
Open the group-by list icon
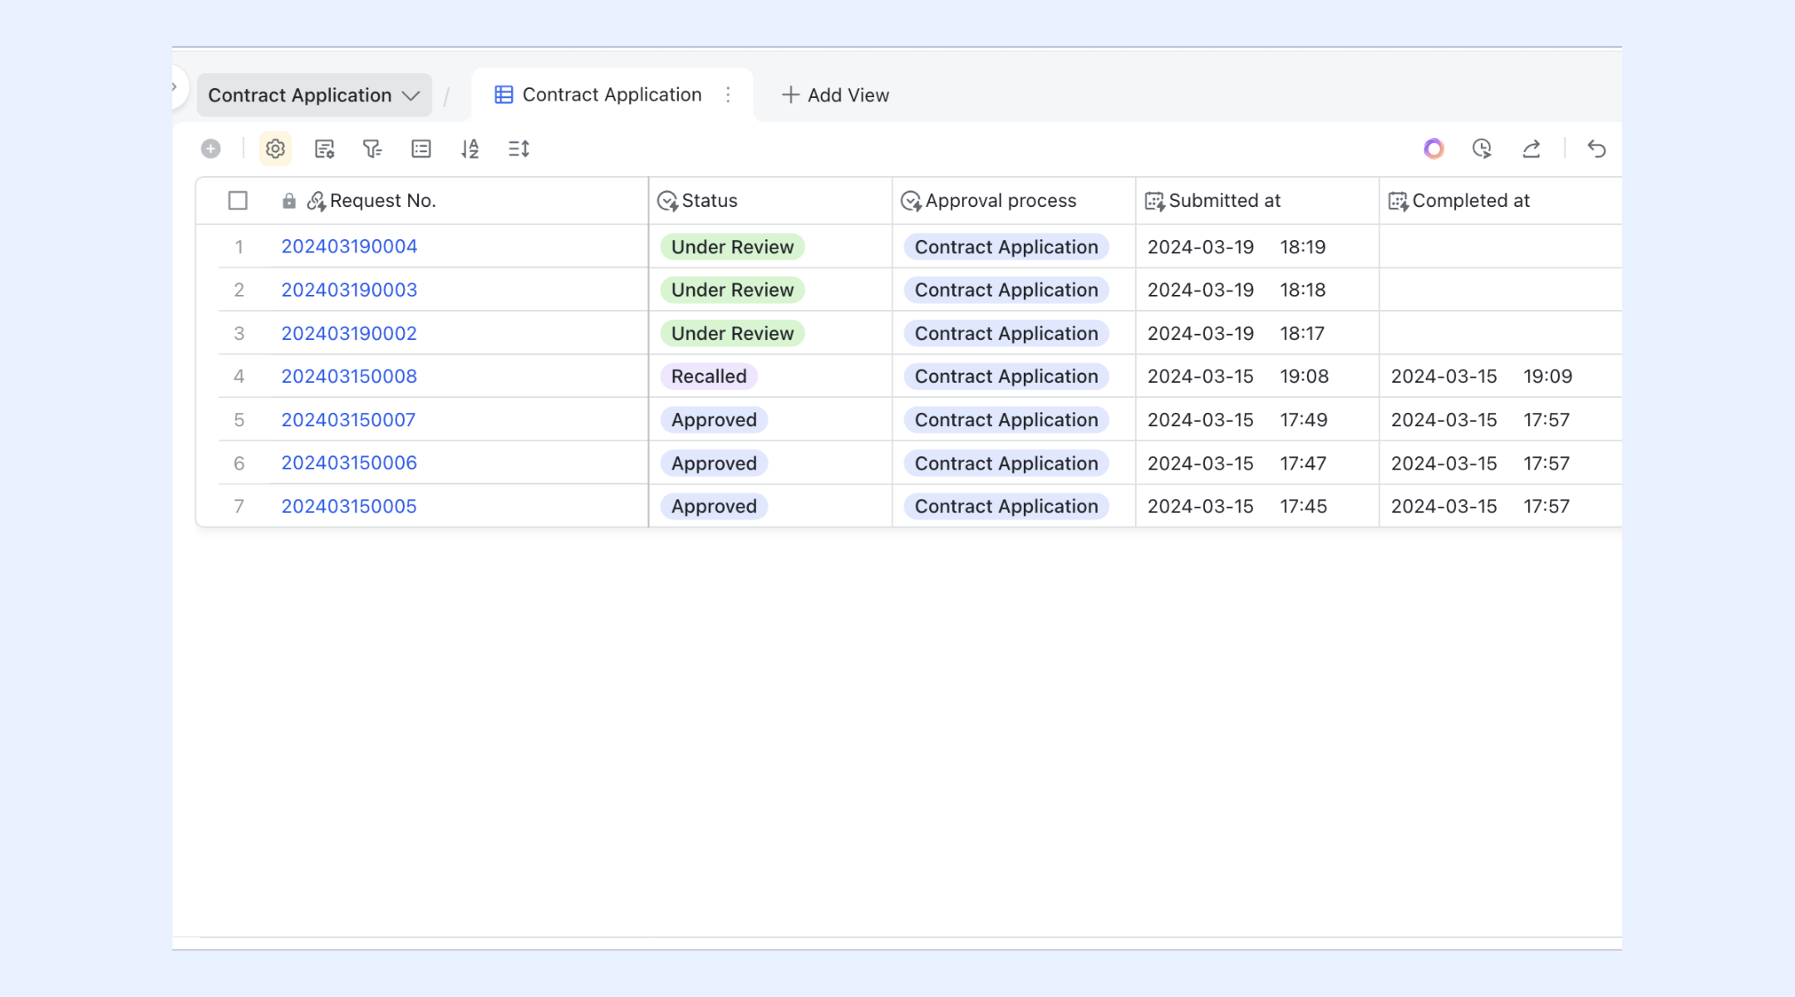(x=421, y=149)
